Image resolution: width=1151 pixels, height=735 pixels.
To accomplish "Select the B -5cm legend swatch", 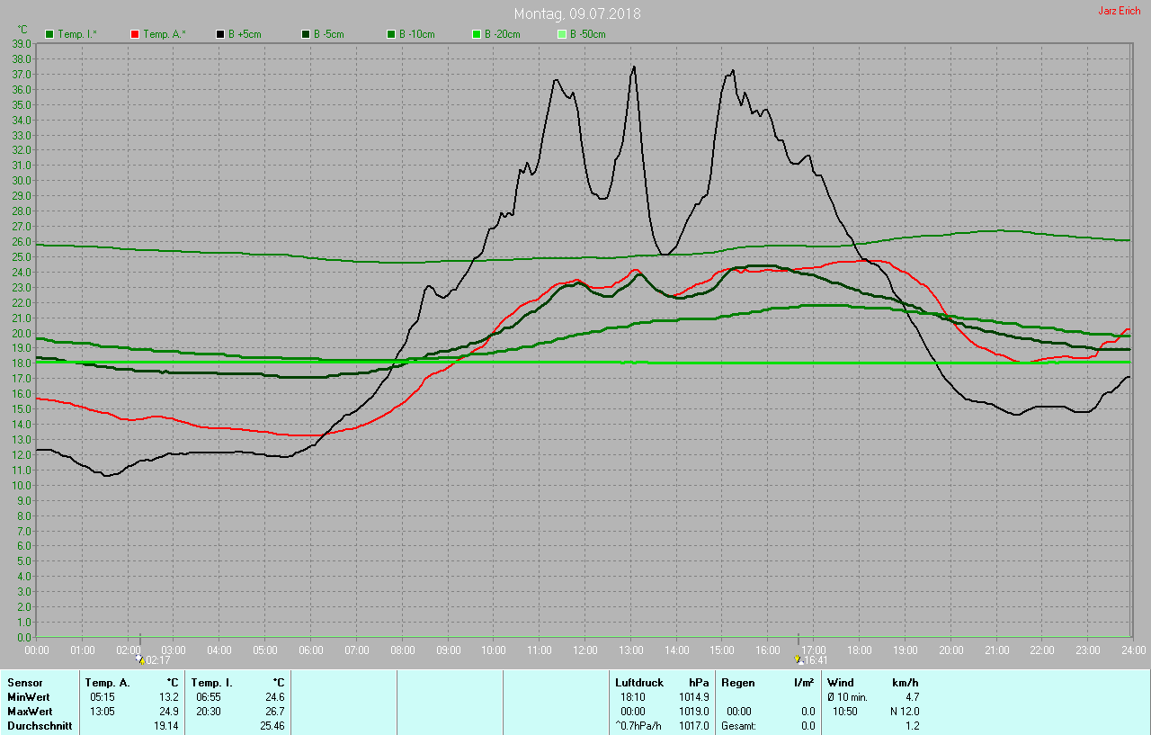I will pos(306,34).
